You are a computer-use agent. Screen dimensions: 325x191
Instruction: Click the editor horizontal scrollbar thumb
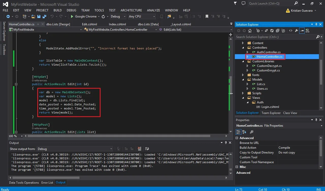click(119, 136)
